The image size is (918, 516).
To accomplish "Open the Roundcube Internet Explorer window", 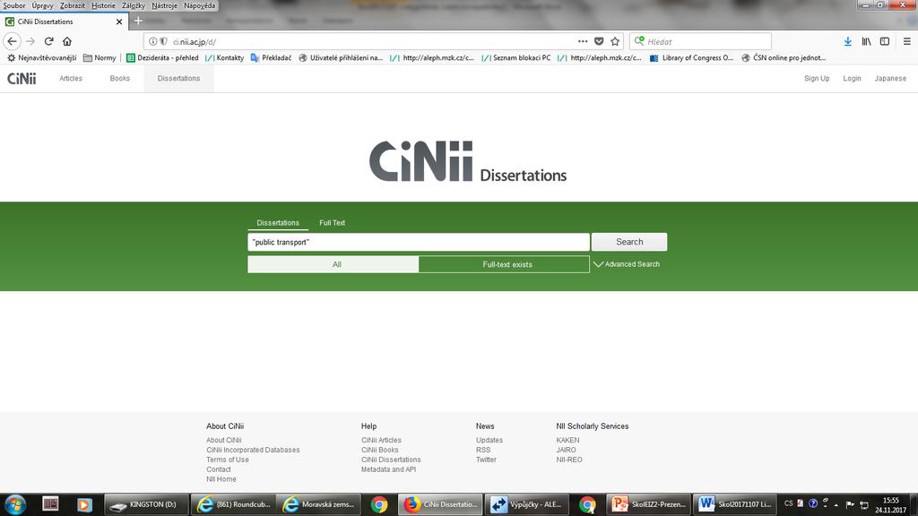I will 234,504.
